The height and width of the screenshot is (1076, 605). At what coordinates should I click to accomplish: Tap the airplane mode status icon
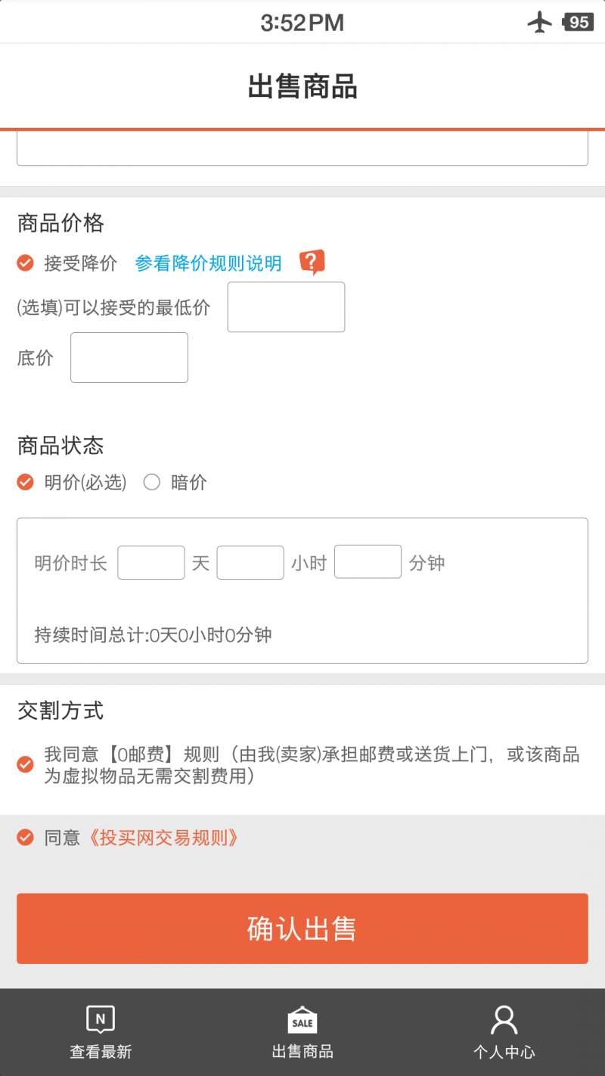pos(540,22)
